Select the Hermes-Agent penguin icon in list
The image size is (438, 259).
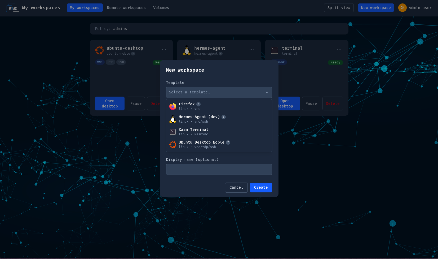[173, 119]
